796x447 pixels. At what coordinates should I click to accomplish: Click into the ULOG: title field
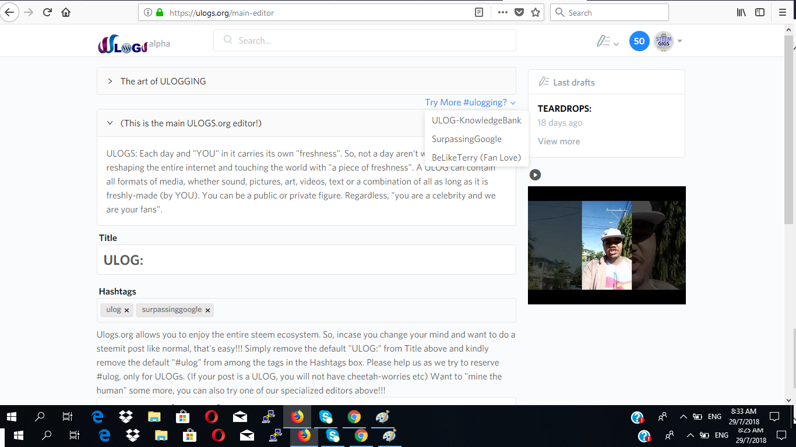(x=307, y=260)
